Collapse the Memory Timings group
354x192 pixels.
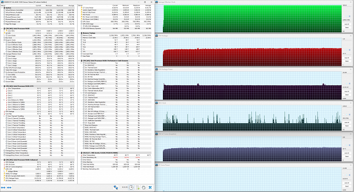[x=79, y=33]
